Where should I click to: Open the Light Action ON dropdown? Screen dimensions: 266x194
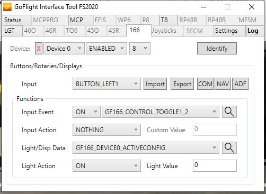tap(107, 165)
